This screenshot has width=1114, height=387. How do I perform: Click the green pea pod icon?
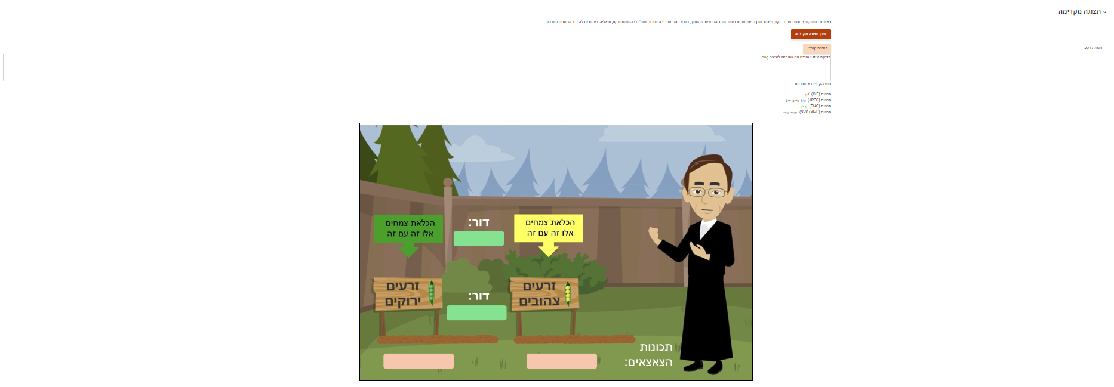click(x=432, y=293)
